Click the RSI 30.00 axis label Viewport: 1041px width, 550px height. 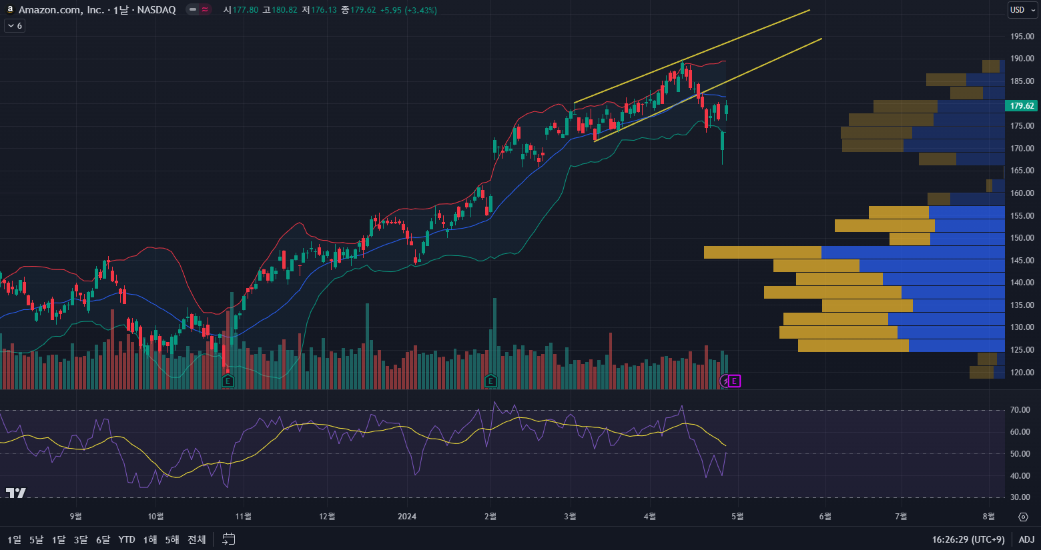pyautogui.click(x=1020, y=497)
